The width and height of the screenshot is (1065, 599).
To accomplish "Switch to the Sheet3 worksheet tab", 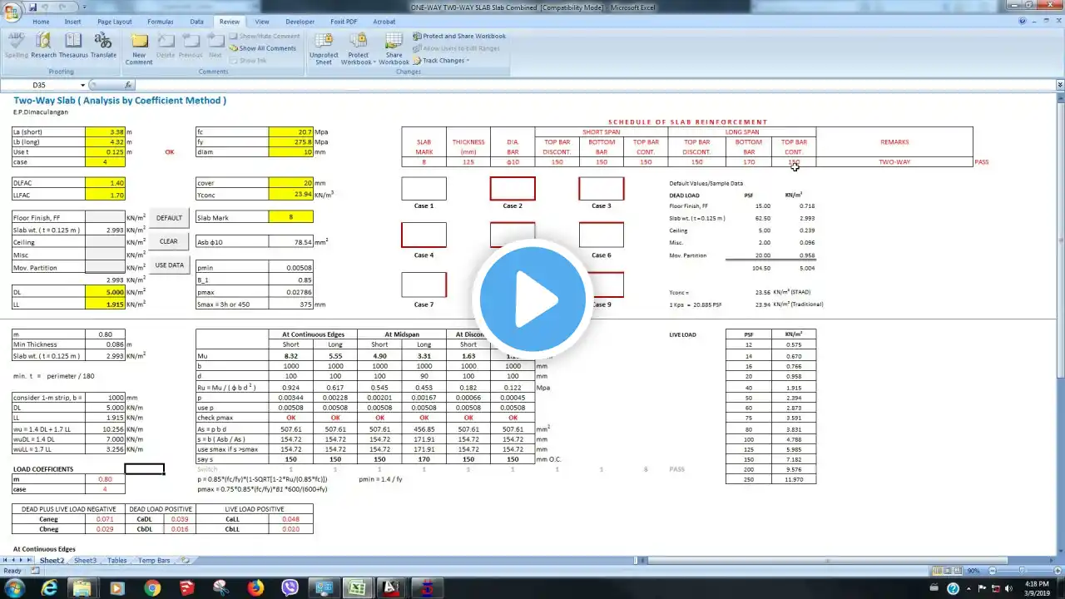I will [x=85, y=561].
